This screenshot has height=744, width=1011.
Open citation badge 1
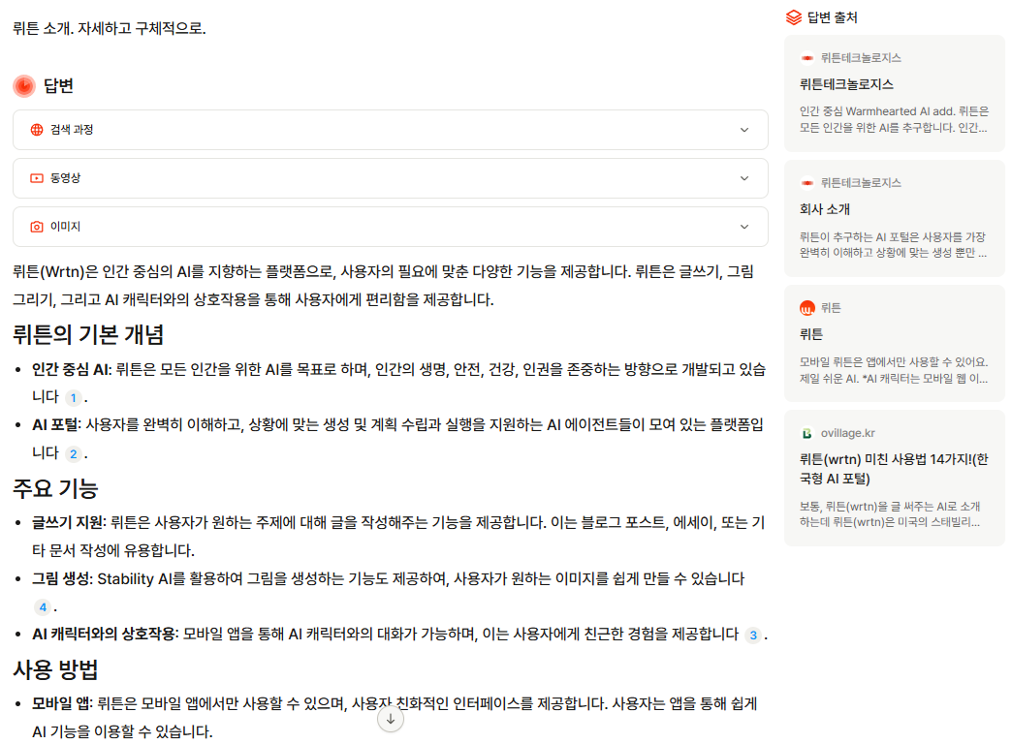click(74, 398)
